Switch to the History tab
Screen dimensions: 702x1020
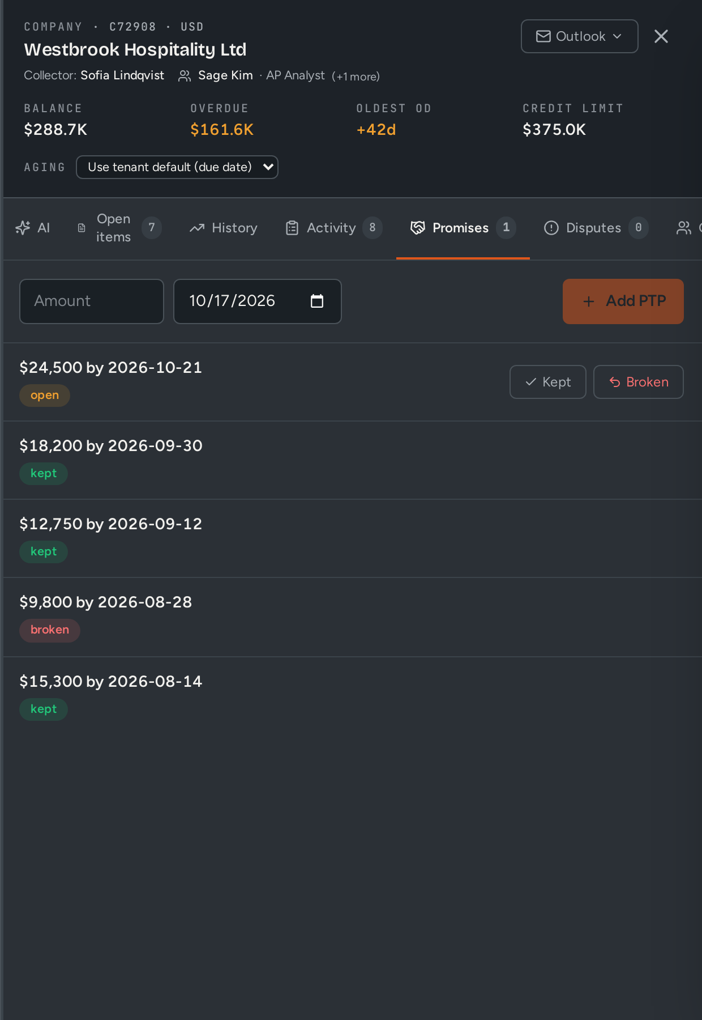(x=224, y=228)
